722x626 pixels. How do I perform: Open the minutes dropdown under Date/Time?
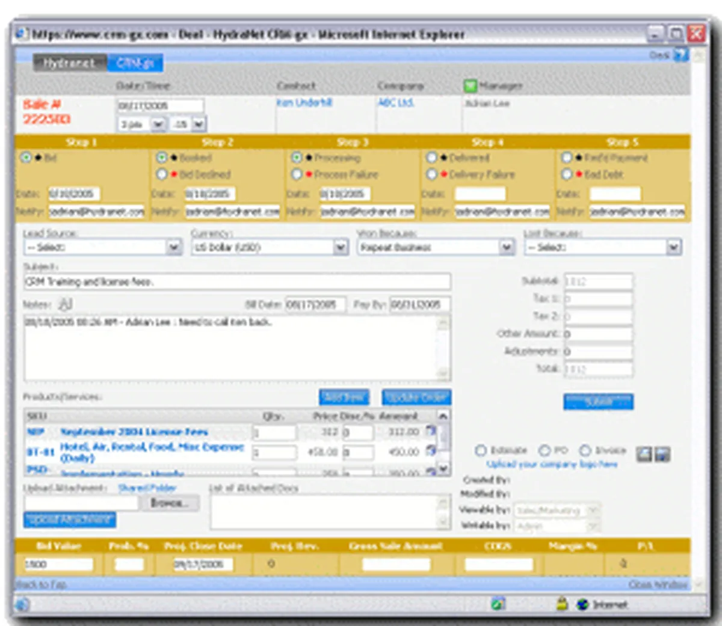[x=199, y=124]
